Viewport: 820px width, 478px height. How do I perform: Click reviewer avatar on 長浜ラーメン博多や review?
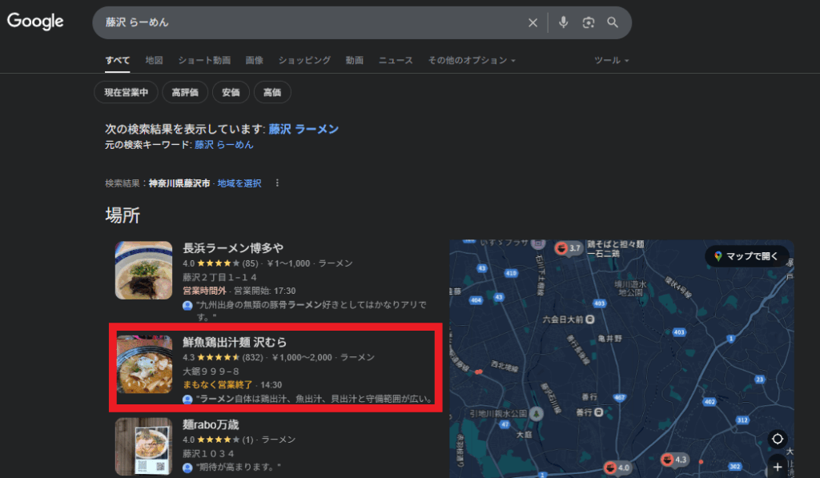pos(187,305)
